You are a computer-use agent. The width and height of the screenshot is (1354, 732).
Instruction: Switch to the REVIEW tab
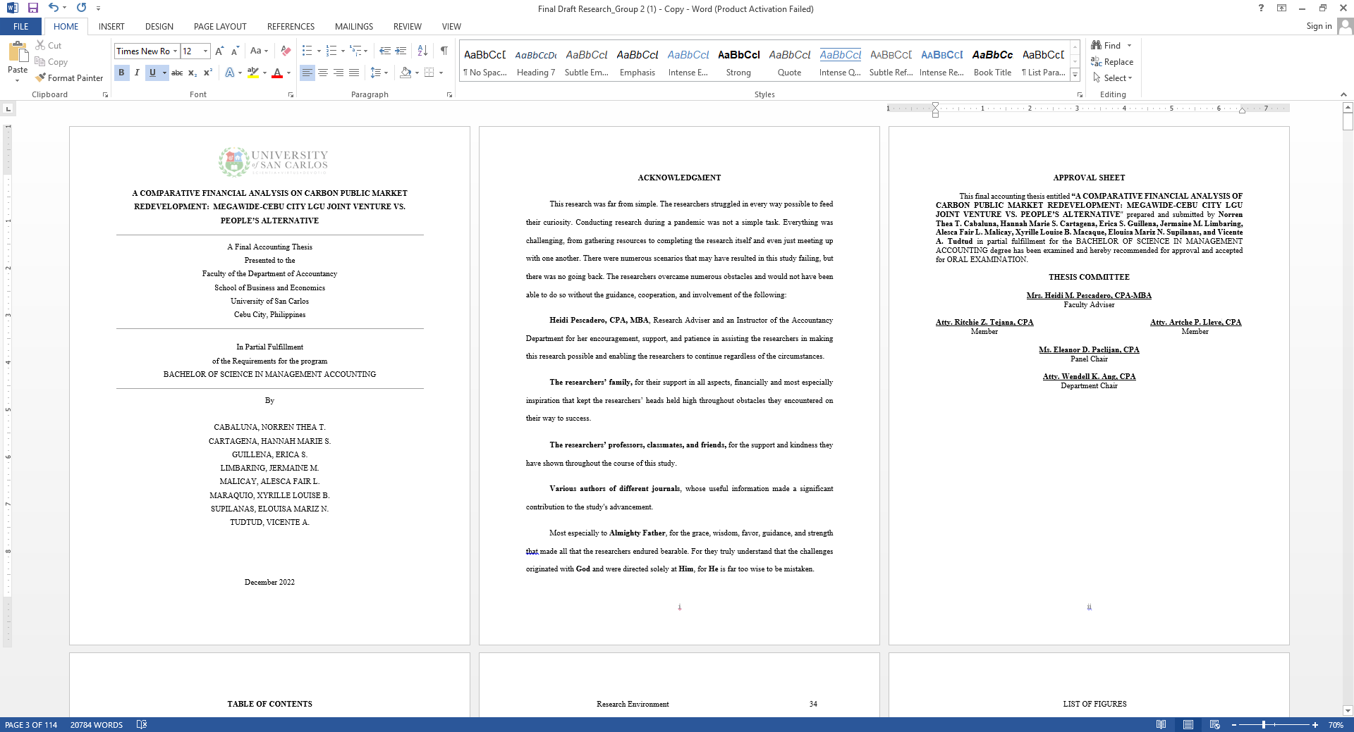[x=408, y=27]
